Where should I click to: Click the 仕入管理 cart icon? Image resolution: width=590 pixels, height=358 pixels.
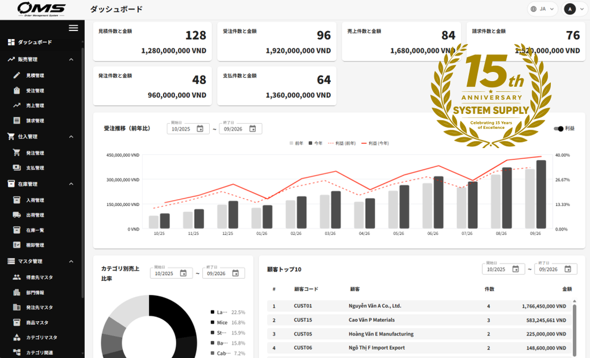click(x=12, y=136)
